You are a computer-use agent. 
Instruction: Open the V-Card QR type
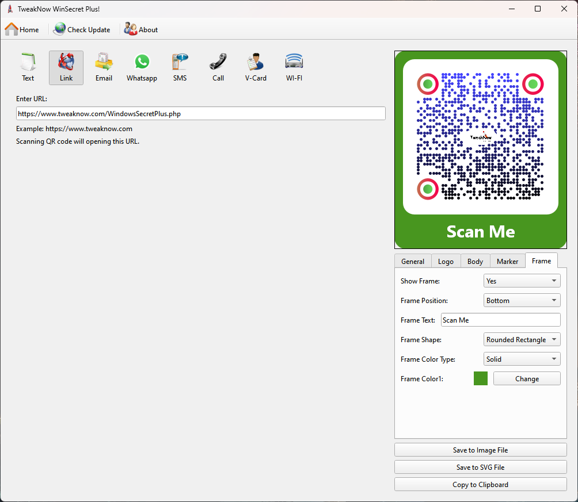(256, 67)
